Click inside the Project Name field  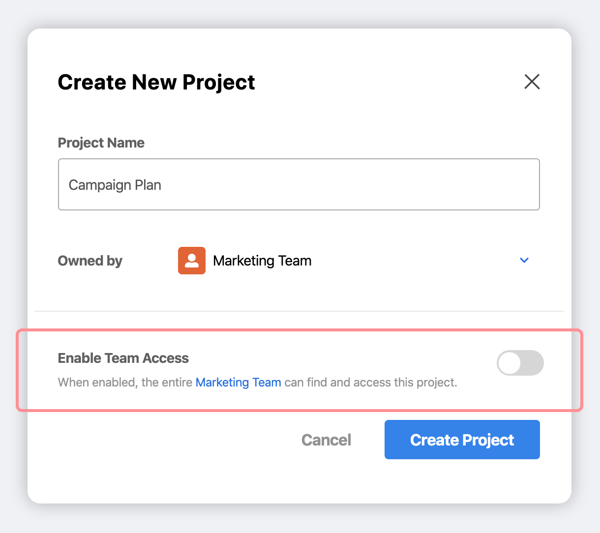(x=299, y=184)
